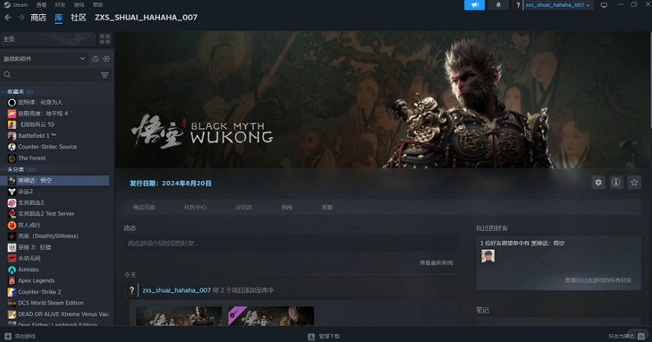Open the 商店 store tab
Screen dimensions: 652x342
click(x=37, y=18)
